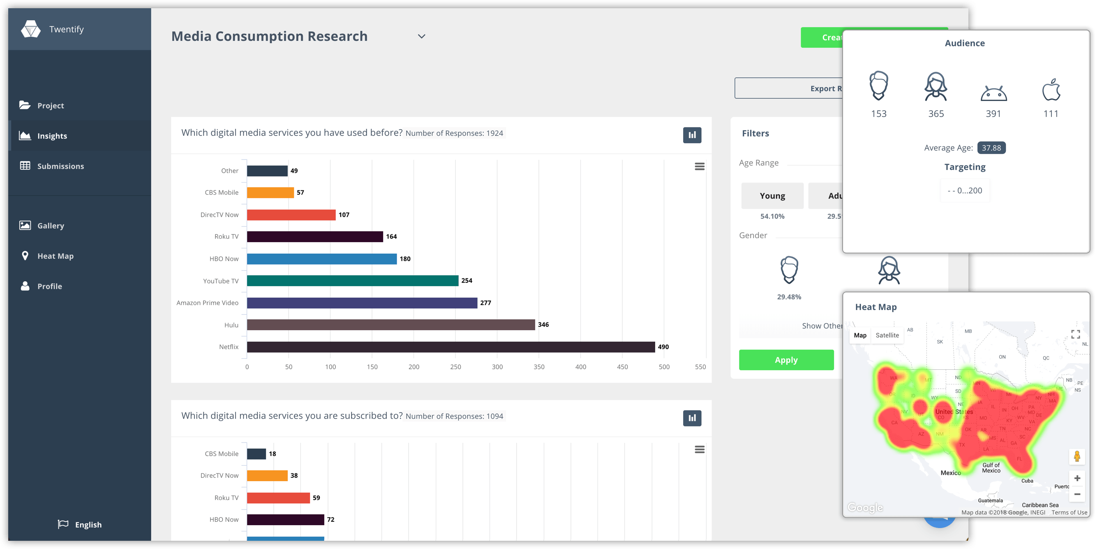Open the Gallery picture icon
The width and height of the screenshot is (1095, 549).
[x=25, y=225]
